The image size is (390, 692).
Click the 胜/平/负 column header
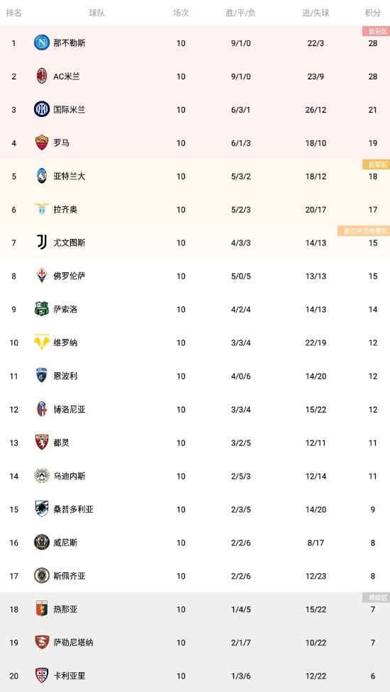241,13
